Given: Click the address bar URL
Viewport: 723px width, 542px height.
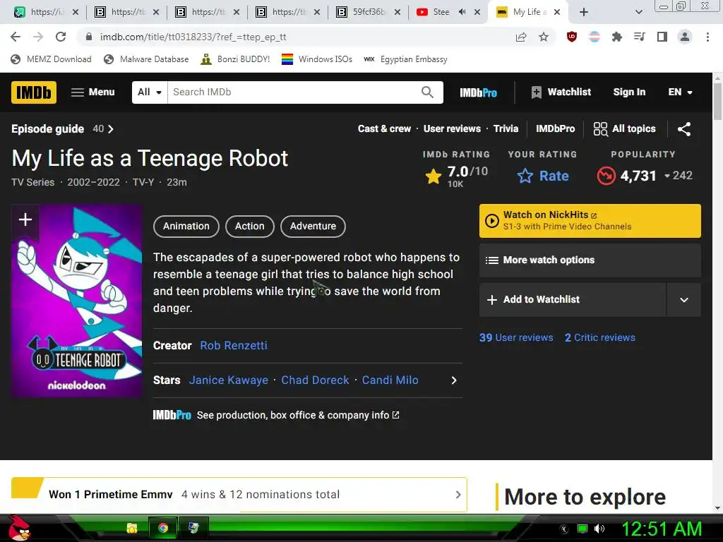Looking at the screenshot, I should pos(193,37).
